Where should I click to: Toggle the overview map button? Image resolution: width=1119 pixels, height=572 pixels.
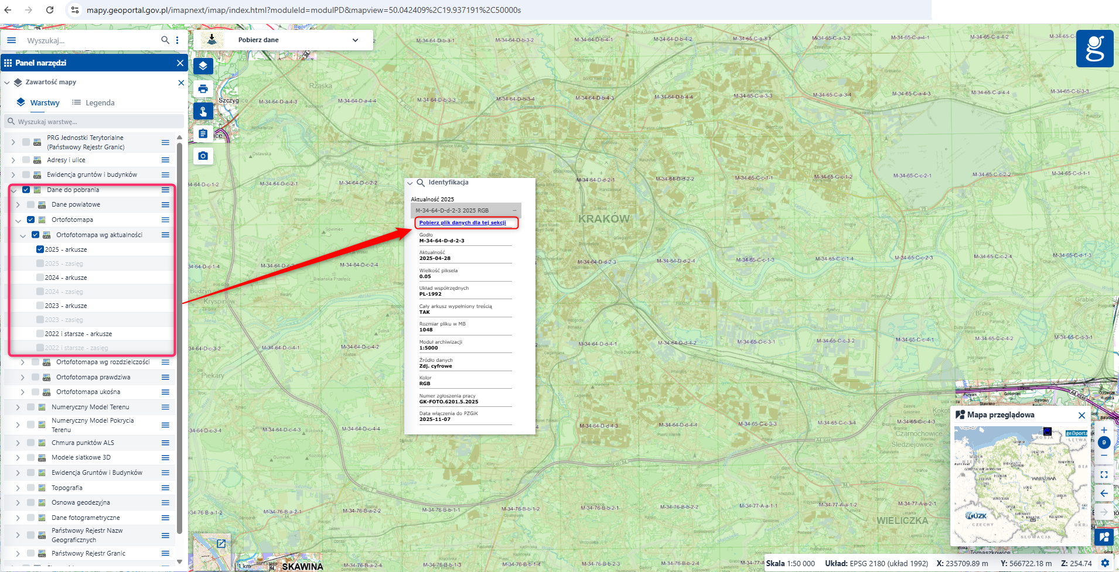1104,537
